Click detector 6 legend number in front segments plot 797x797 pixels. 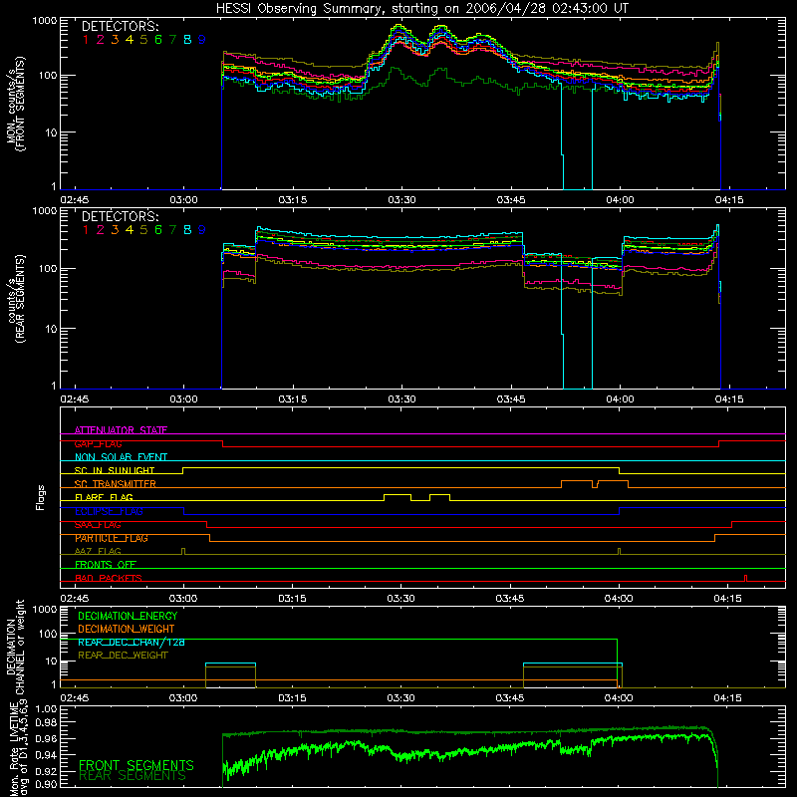(158, 40)
